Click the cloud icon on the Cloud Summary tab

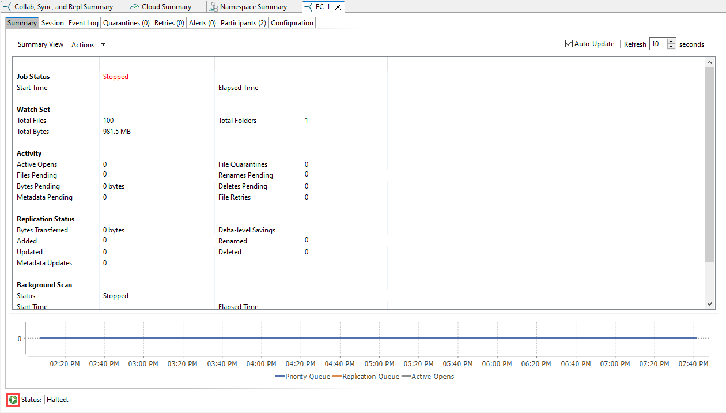135,6
